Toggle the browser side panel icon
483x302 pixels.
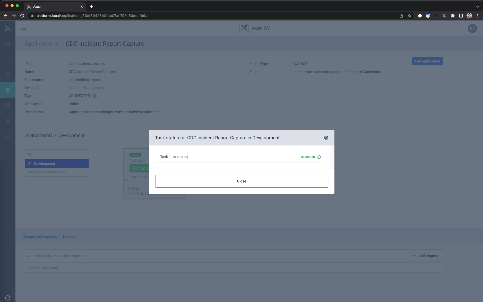pos(461,16)
